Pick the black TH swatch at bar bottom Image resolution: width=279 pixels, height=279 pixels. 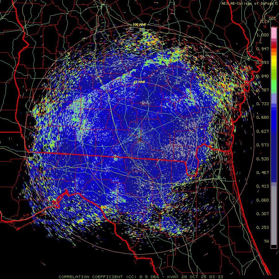[274, 246]
